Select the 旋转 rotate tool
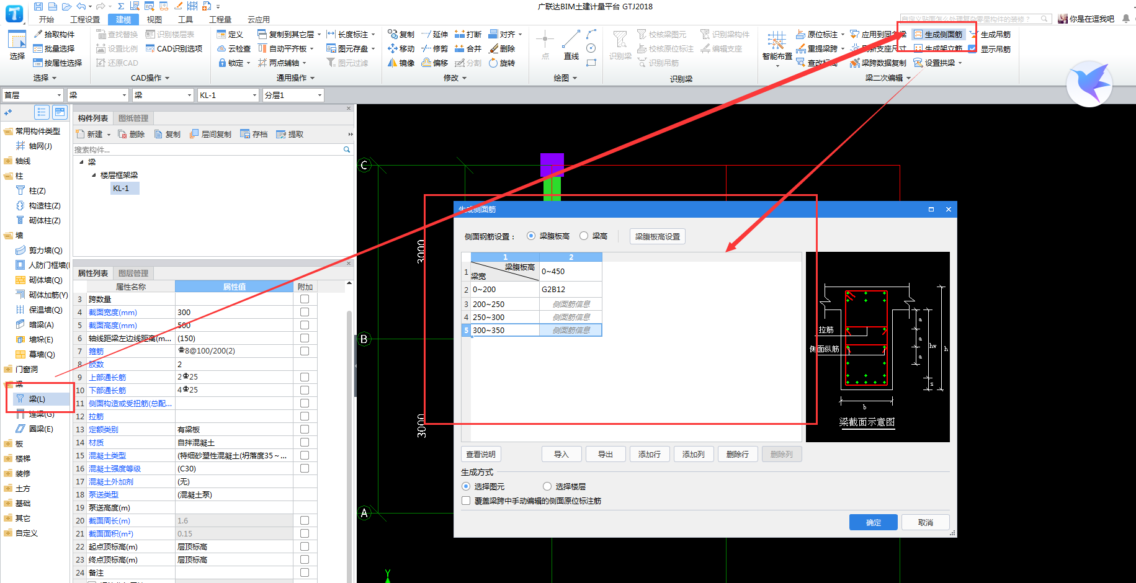The image size is (1136, 583). click(x=502, y=63)
